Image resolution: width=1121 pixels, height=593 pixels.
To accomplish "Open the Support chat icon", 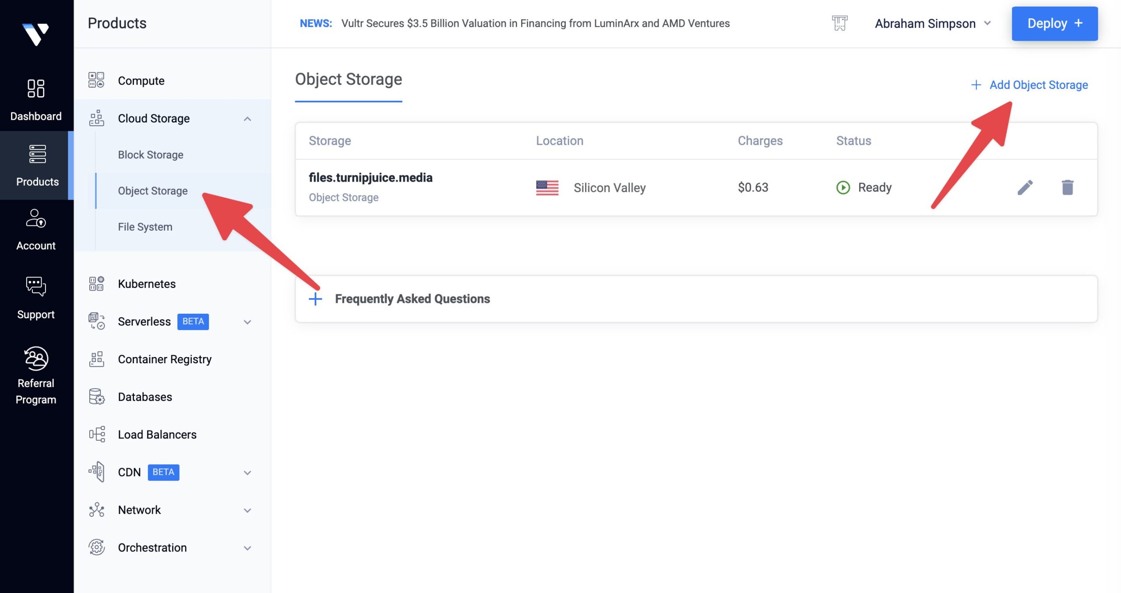I will 36,287.
